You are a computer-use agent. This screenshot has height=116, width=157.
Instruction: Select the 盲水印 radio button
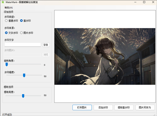[x=25, y=21]
